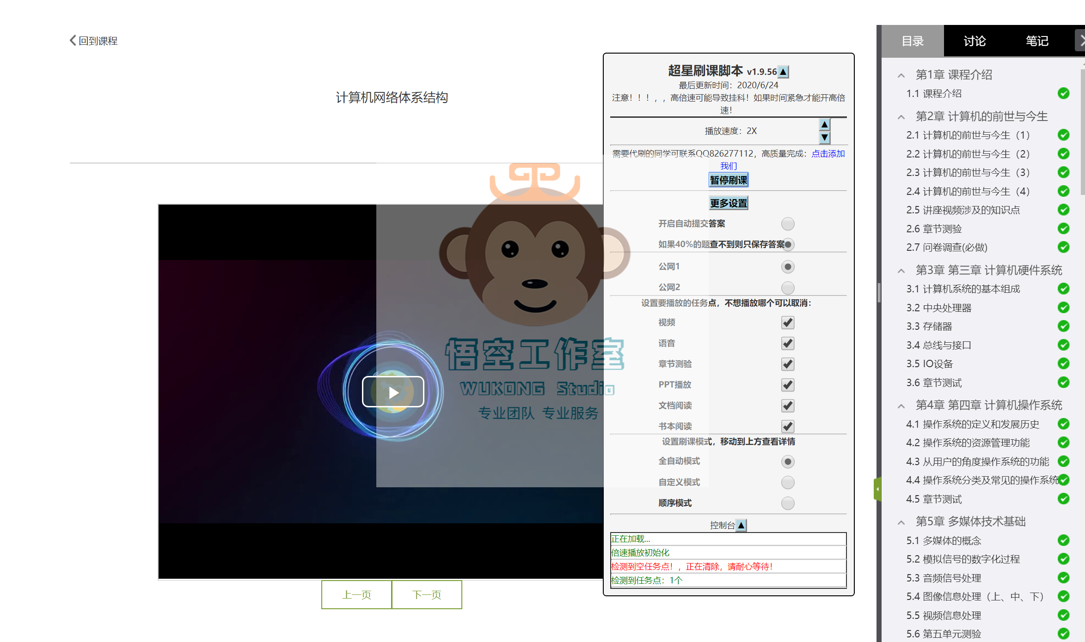Select 公网2 server radio button
1085x642 pixels.
788,288
